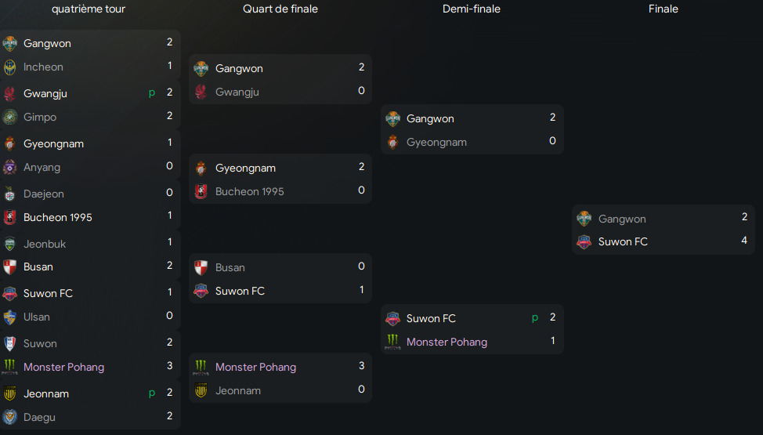Click the Gimpo club badge

[x=10, y=118]
